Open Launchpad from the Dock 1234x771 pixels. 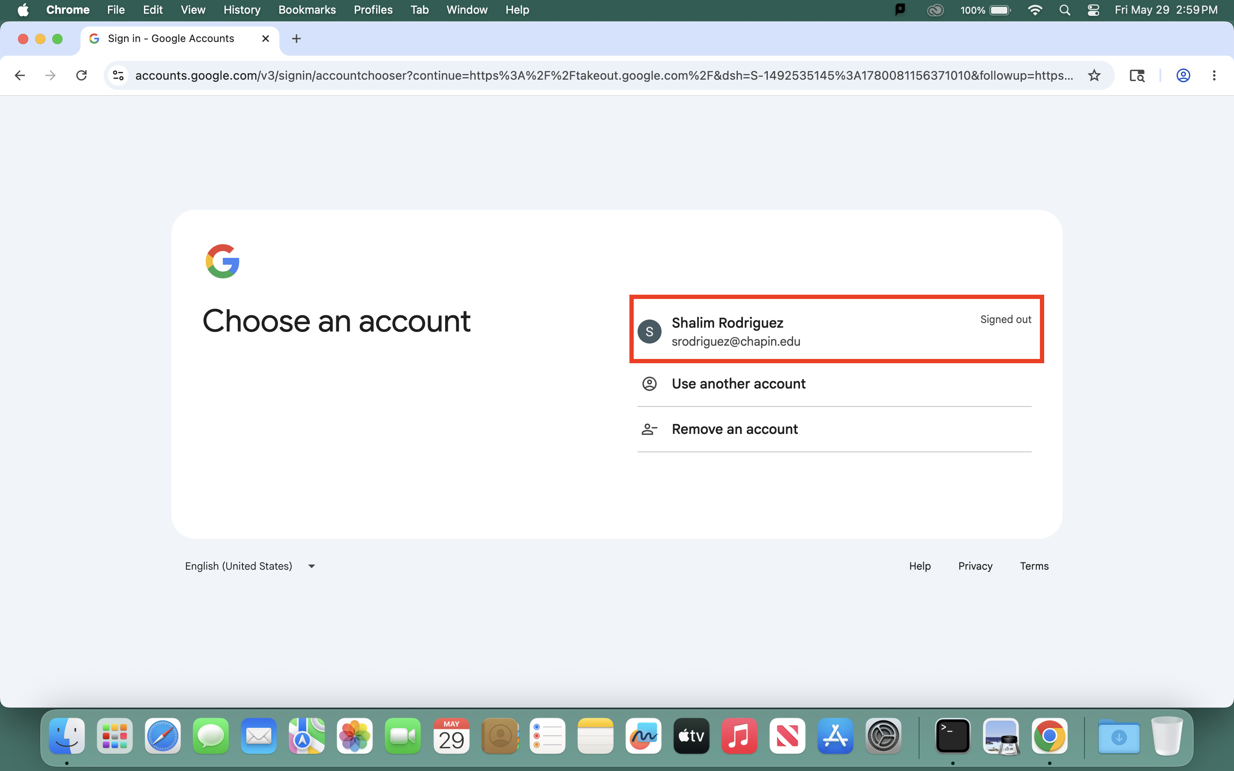115,736
